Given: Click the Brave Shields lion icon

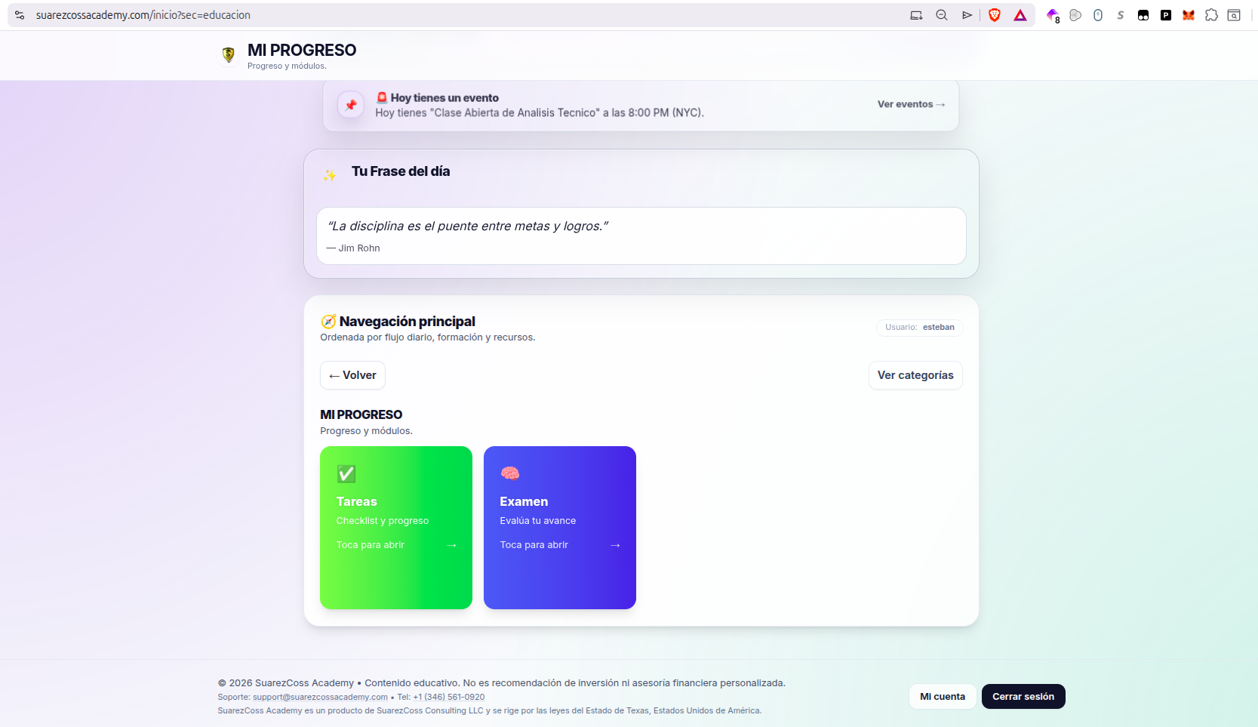Looking at the screenshot, I should 995,15.
